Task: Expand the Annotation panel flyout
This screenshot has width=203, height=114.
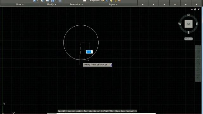Action: (76, 4)
